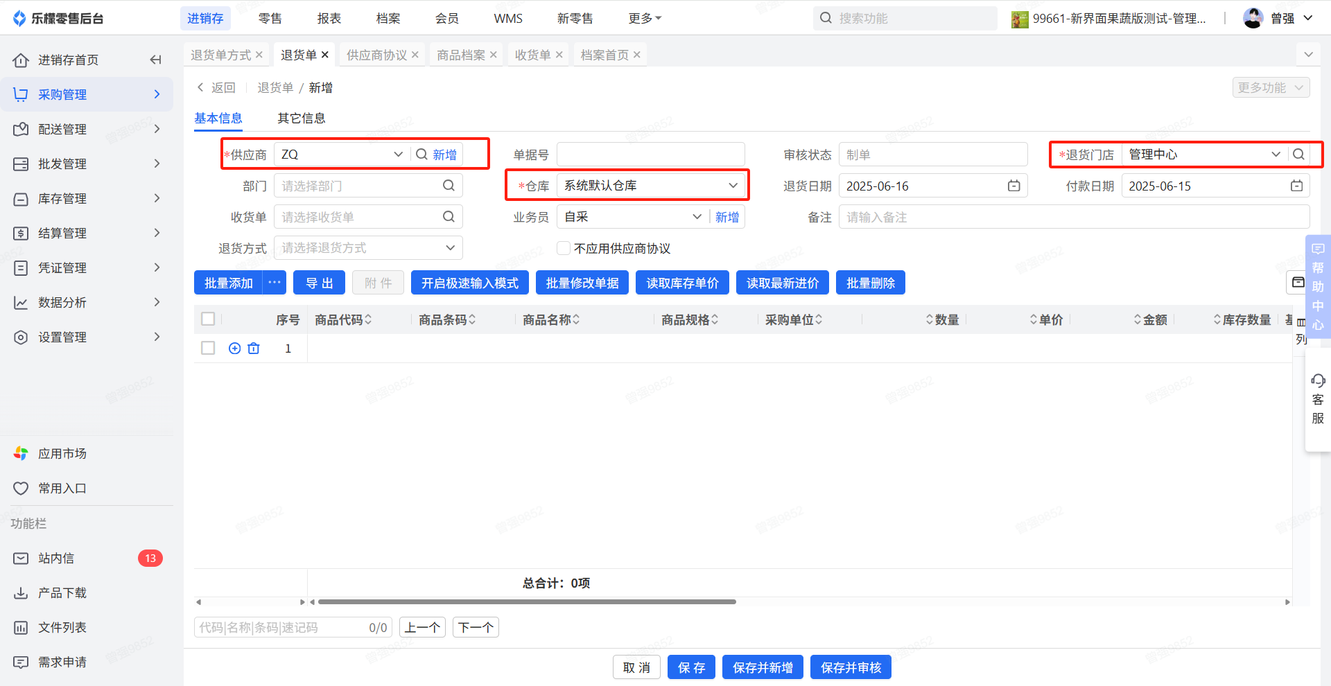
Task: Expand tab list chevron at far right
Action: pos(1308,55)
